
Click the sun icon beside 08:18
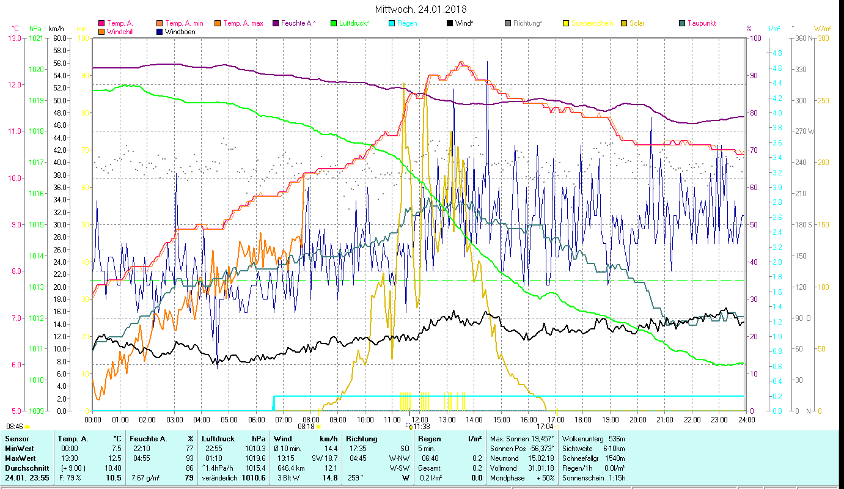coord(317,427)
